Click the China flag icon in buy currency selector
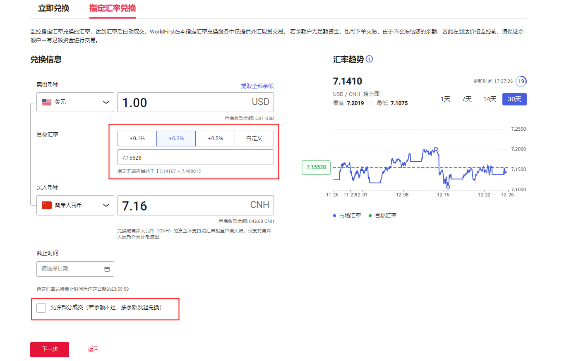581x361 pixels. [47, 205]
